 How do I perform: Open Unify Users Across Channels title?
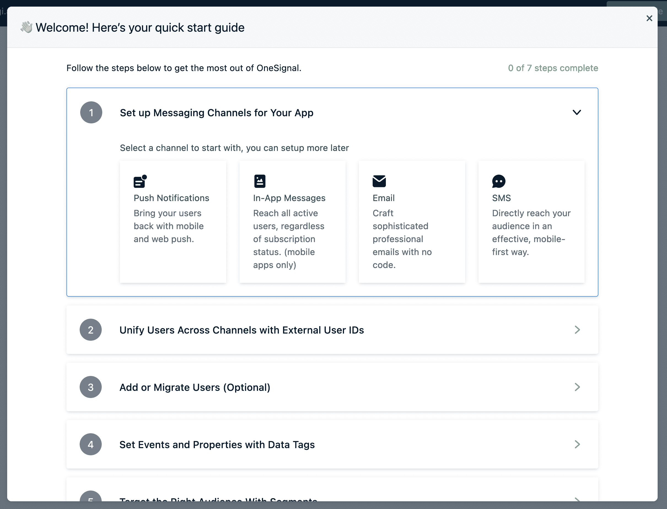tap(241, 330)
